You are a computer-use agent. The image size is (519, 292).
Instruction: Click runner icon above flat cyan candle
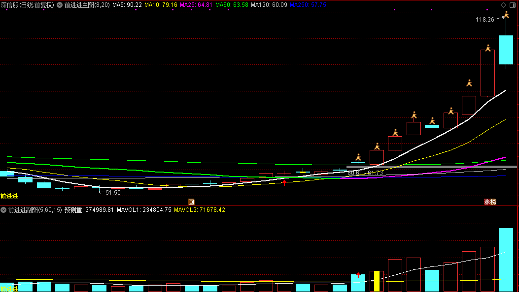(432, 121)
